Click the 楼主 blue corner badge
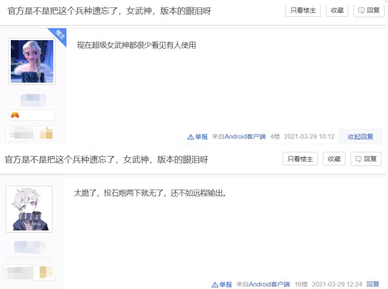The height and width of the screenshot is (289, 388). pos(59,36)
